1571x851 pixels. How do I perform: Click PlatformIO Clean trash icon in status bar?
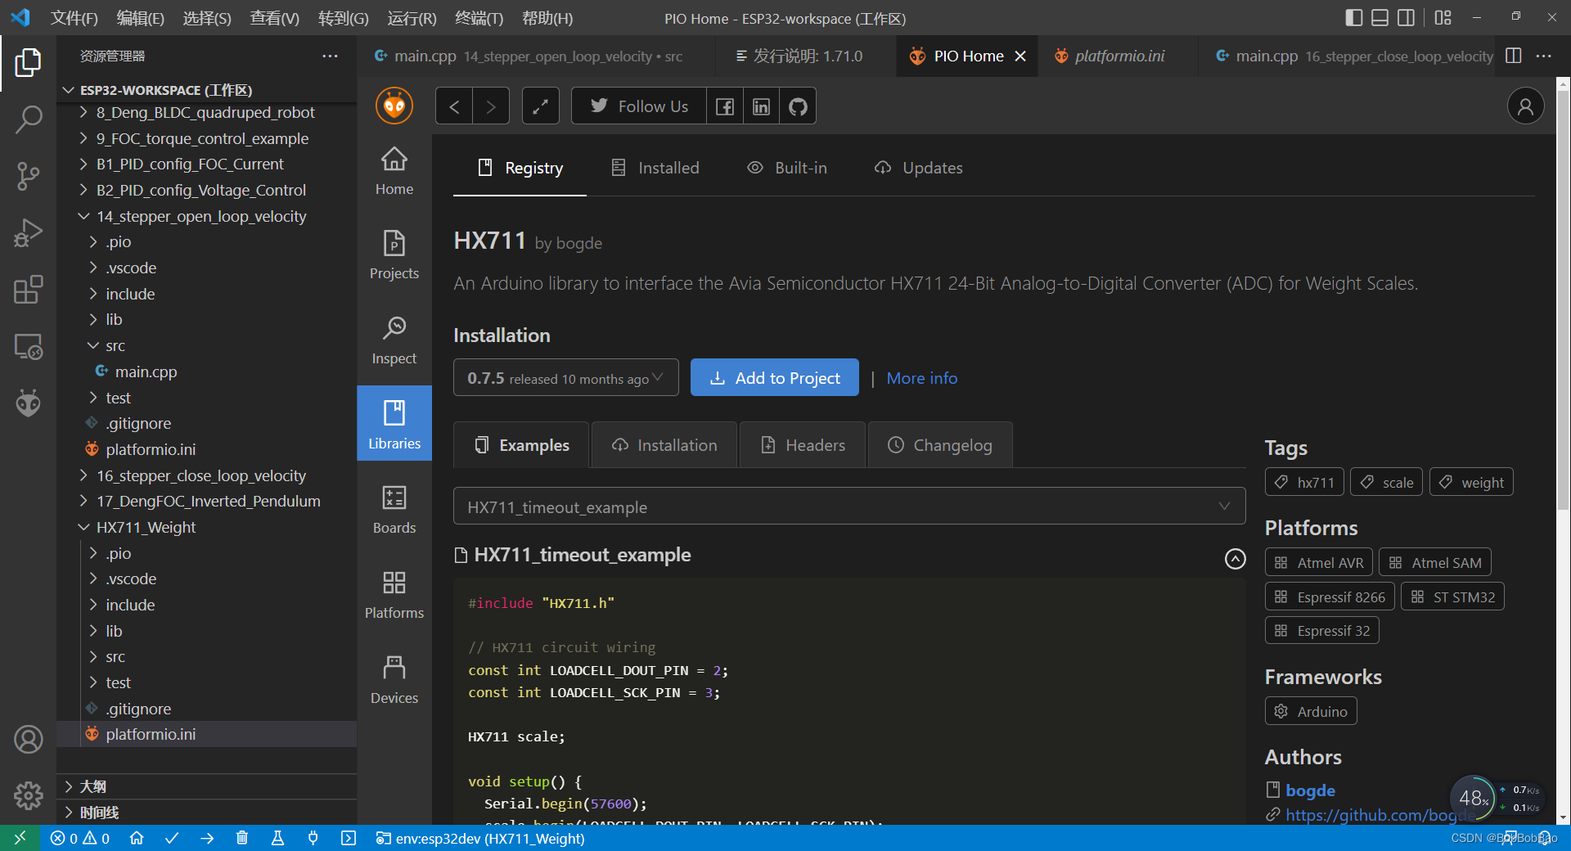coord(242,838)
